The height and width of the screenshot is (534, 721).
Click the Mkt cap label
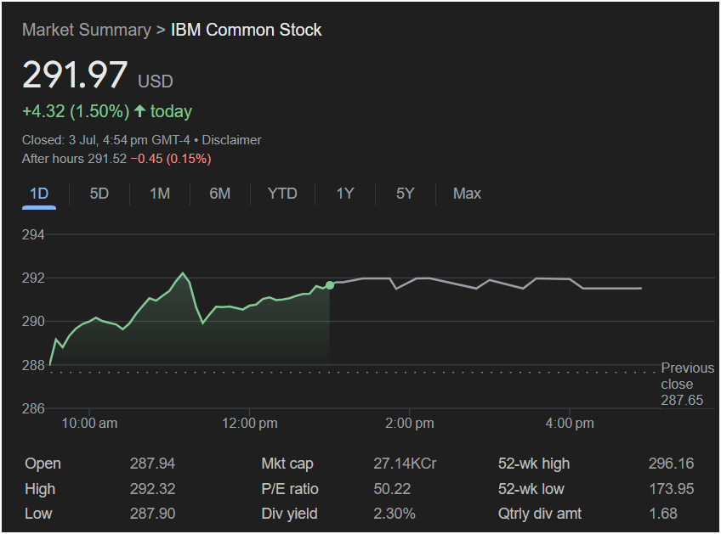(287, 464)
